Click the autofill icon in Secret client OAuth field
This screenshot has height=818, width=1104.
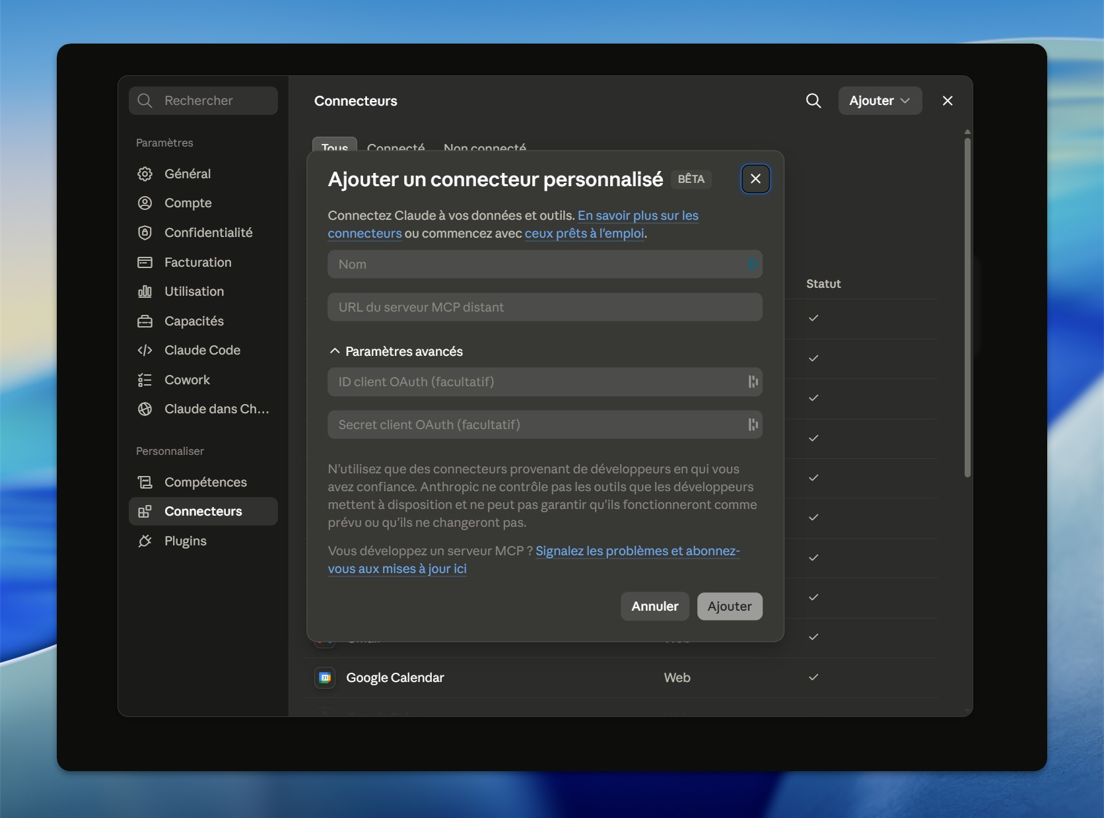point(753,425)
